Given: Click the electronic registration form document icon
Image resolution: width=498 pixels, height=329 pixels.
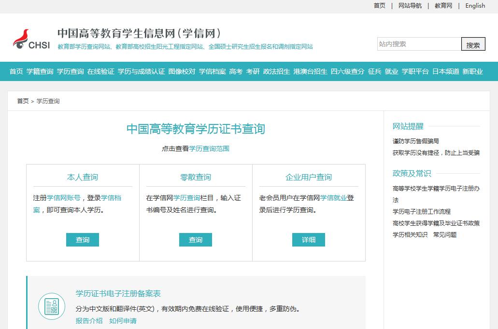Looking at the screenshot, I should [x=51, y=306].
